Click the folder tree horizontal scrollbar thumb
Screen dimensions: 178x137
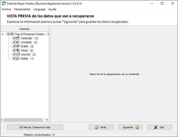pyautogui.click(x=23, y=120)
